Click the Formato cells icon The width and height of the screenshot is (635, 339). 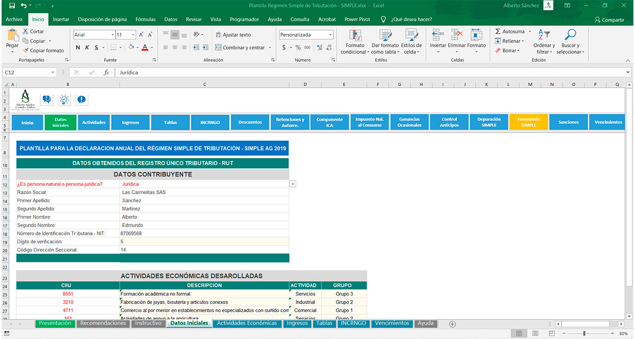[476, 35]
